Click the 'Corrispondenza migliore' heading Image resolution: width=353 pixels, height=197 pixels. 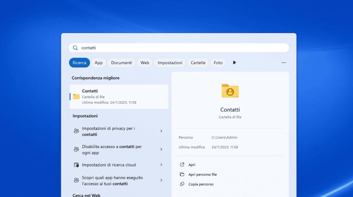click(x=95, y=78)
